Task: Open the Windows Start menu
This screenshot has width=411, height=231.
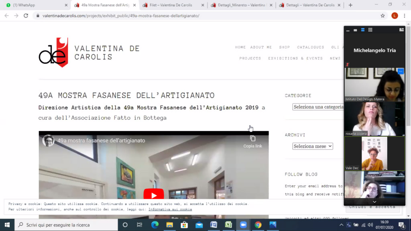Action: tap(7, 225)
